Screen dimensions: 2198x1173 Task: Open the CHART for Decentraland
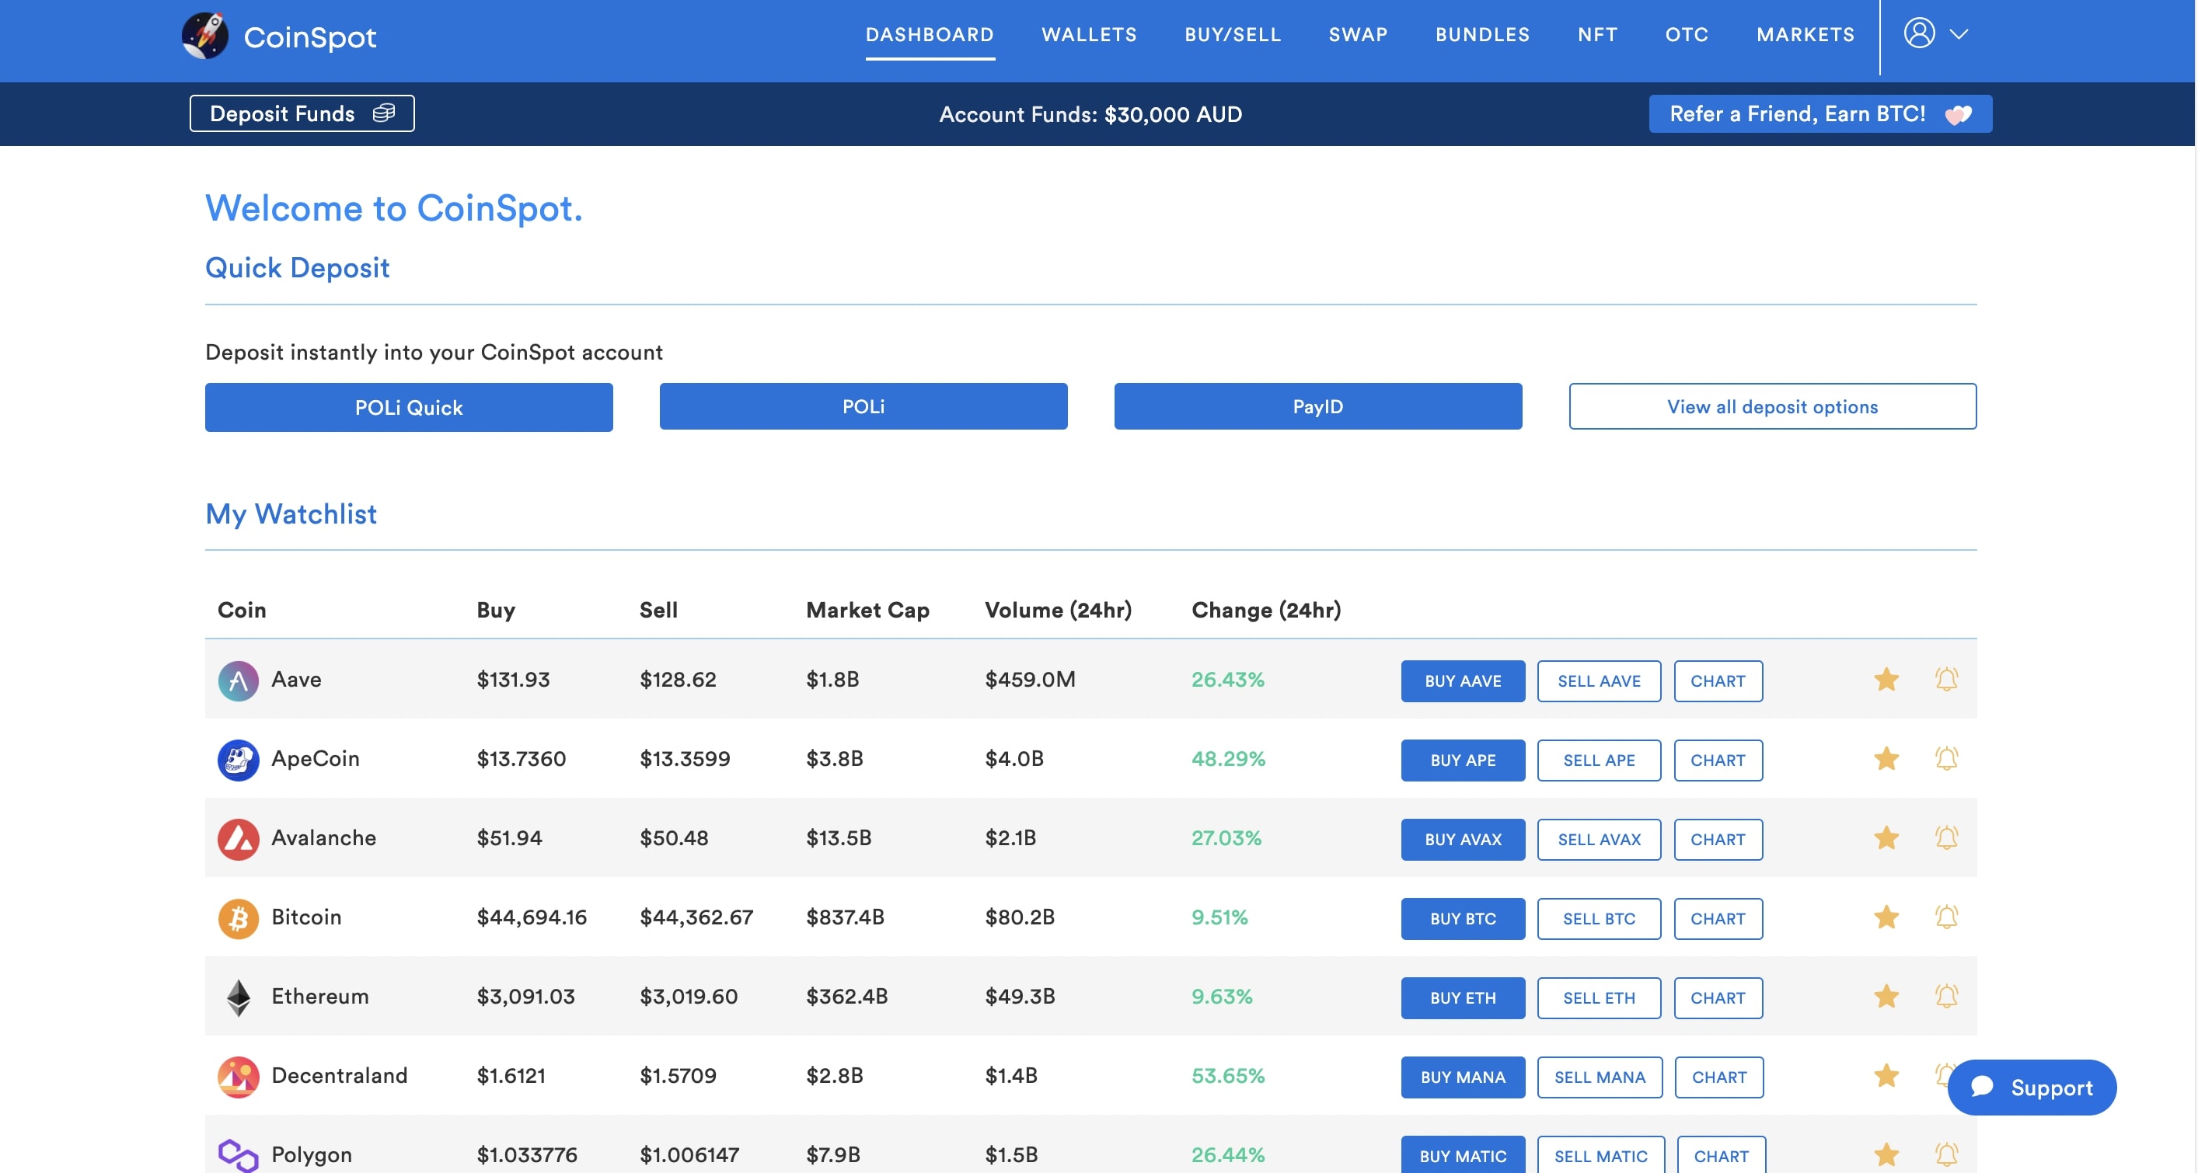click(1719, 1077)
